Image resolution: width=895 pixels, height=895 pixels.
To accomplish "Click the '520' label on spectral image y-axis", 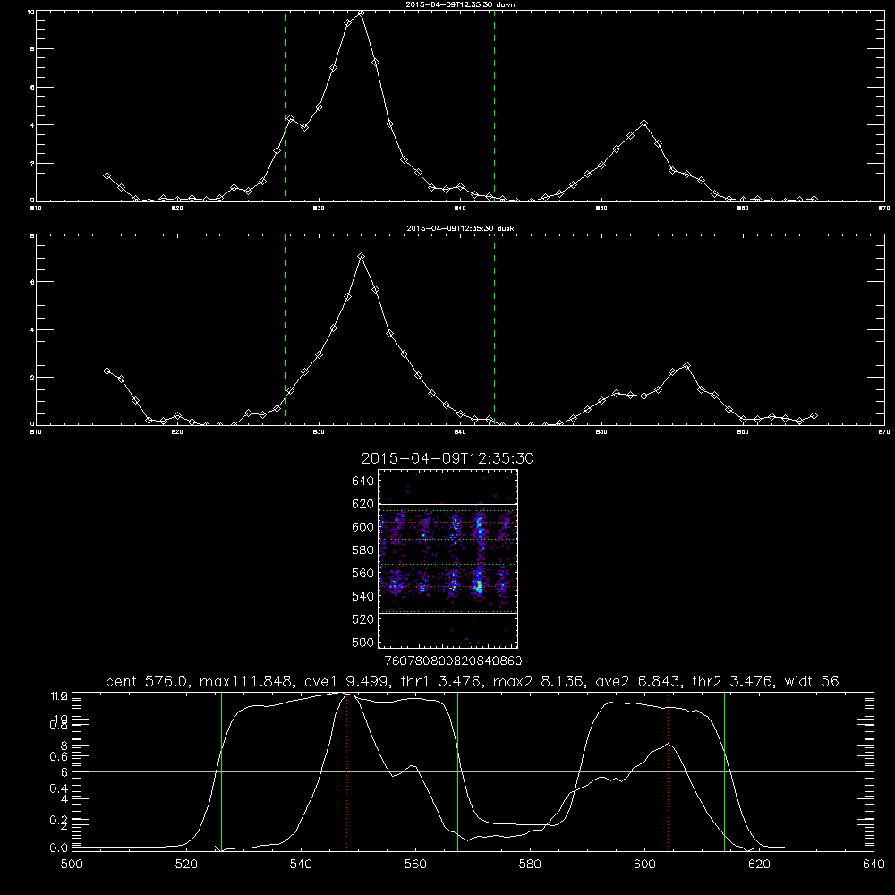I will [363, 619].
